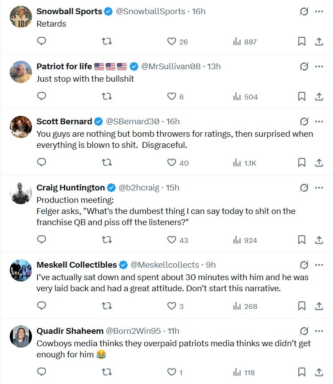Open the 15h timestamp on Craig's tweet
The height and width of the screenshot is (384, 333).
point(172,187)
